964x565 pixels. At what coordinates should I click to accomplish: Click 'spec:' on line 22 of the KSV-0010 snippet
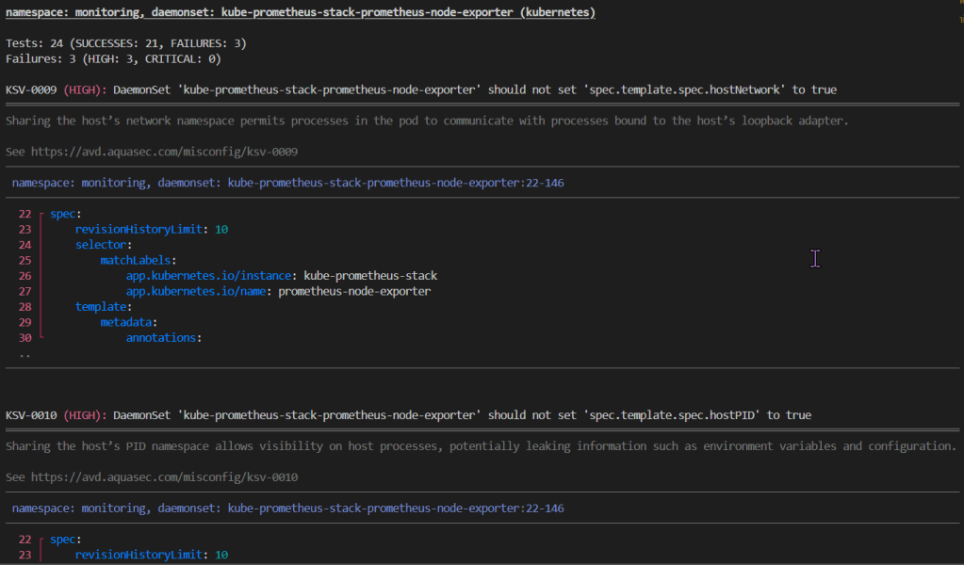[x=66, y=540]
